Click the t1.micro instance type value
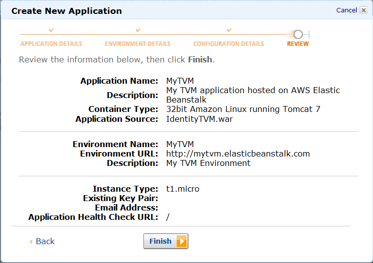The width and height of the screenshot is (373, 263). (183, 189)
